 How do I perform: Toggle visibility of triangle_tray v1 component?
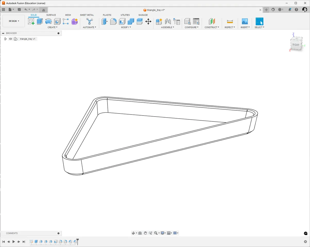[x=10, y=39]
